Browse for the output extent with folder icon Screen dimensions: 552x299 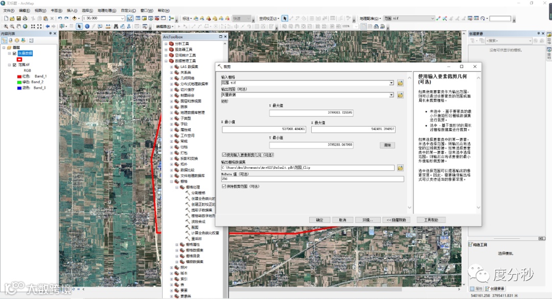coord(400,95)
